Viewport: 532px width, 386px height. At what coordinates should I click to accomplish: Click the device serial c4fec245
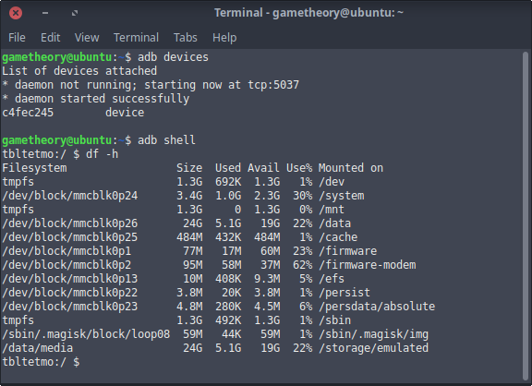click(x=28, y=113)
